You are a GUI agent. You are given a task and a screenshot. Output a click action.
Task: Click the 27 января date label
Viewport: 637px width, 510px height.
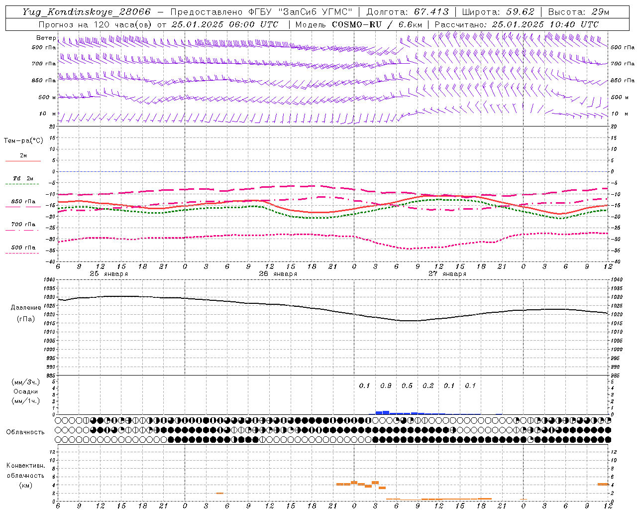pos(447,274)
